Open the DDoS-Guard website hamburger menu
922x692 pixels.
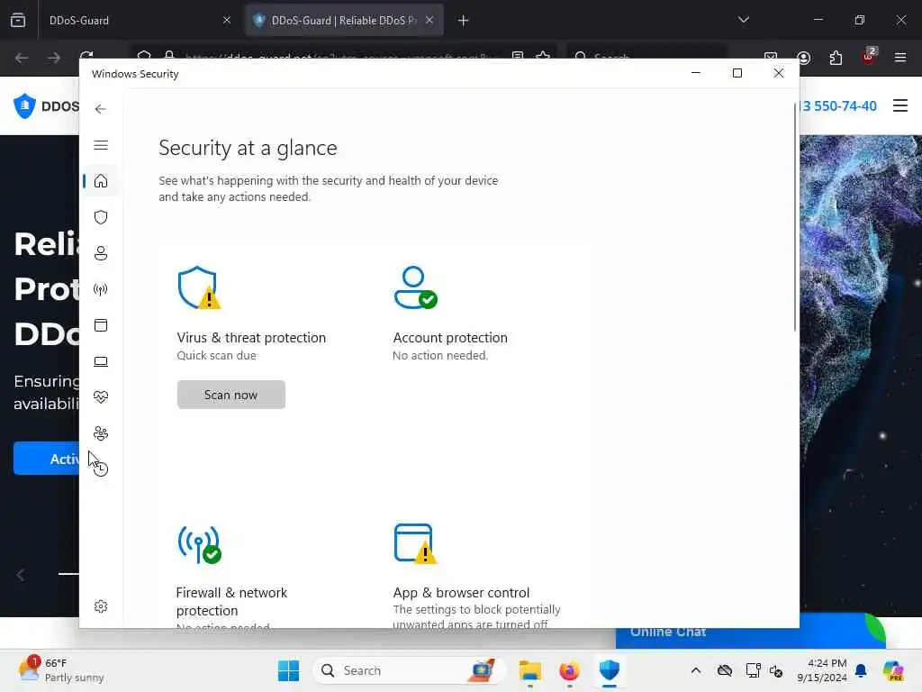click(899, 106)
